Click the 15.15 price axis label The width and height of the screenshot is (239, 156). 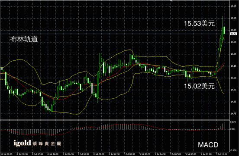pyautogui.click(x=233, y=66)
